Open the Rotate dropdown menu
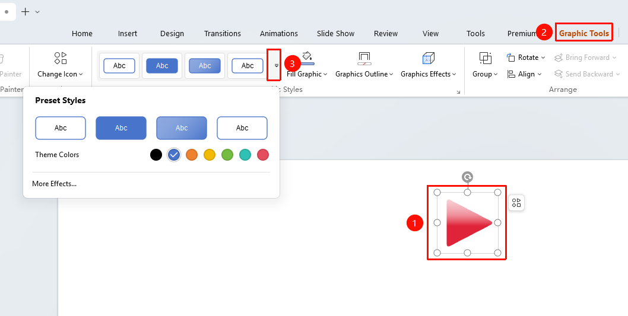The height and width of the screenshot is (316, 628). [x=543, y=58]
